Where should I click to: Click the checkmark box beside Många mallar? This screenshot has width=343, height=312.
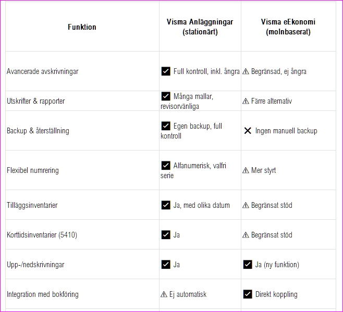(x=166, y=96)
